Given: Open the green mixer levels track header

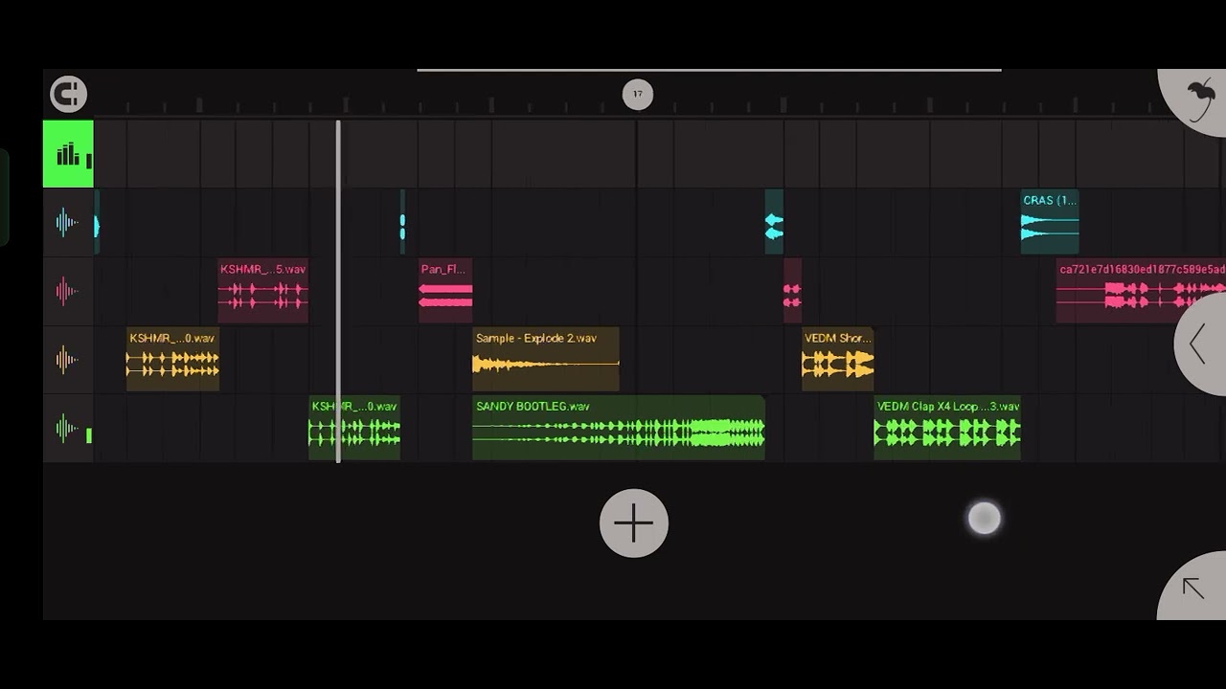Looking at the screenshot, I should click(x=68, y=154).
